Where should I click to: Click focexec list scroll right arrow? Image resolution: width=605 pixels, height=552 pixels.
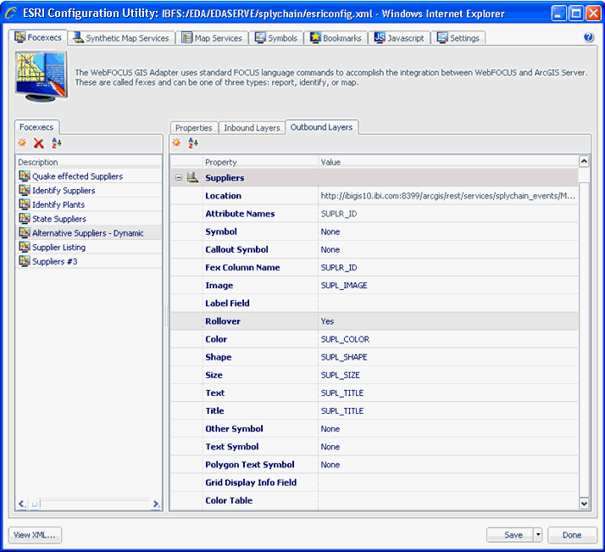156,504
